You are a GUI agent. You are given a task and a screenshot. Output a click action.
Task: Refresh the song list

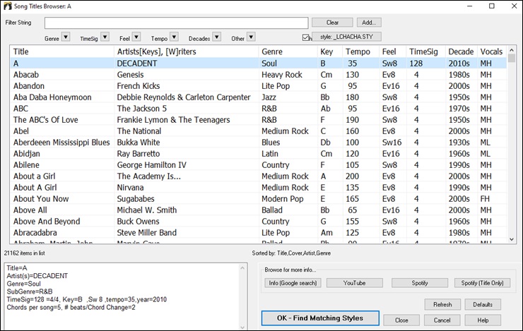pos(442,304)
